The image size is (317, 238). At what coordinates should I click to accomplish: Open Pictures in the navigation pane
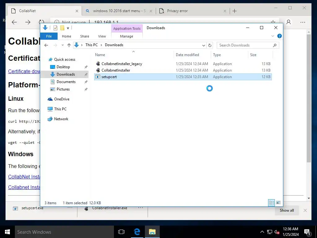(x=63, y=89)
